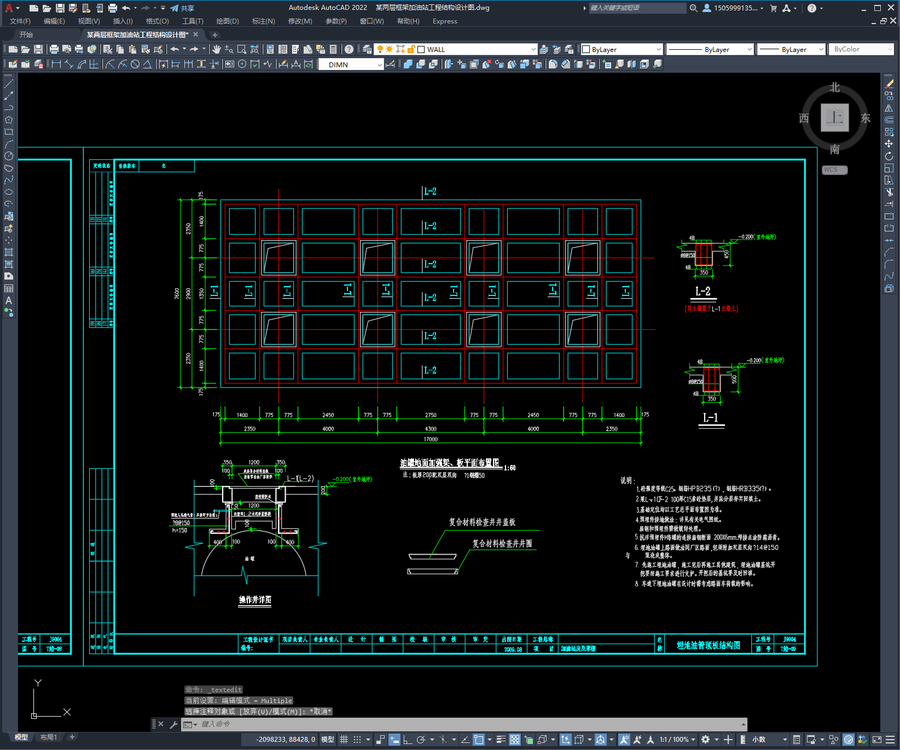Open the workspace switching gear icon
The width and height of the screenshot is (900, 750).
tap(706, 740)
